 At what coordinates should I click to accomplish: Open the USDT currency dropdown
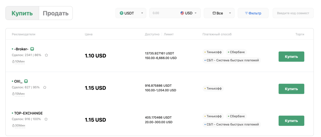pyautogui.click(x=131, y=13)
